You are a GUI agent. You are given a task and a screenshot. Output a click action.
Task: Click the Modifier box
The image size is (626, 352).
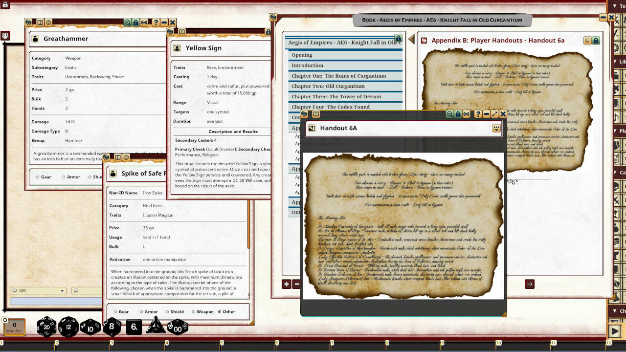pyautogui.click(x=14, y=327)
